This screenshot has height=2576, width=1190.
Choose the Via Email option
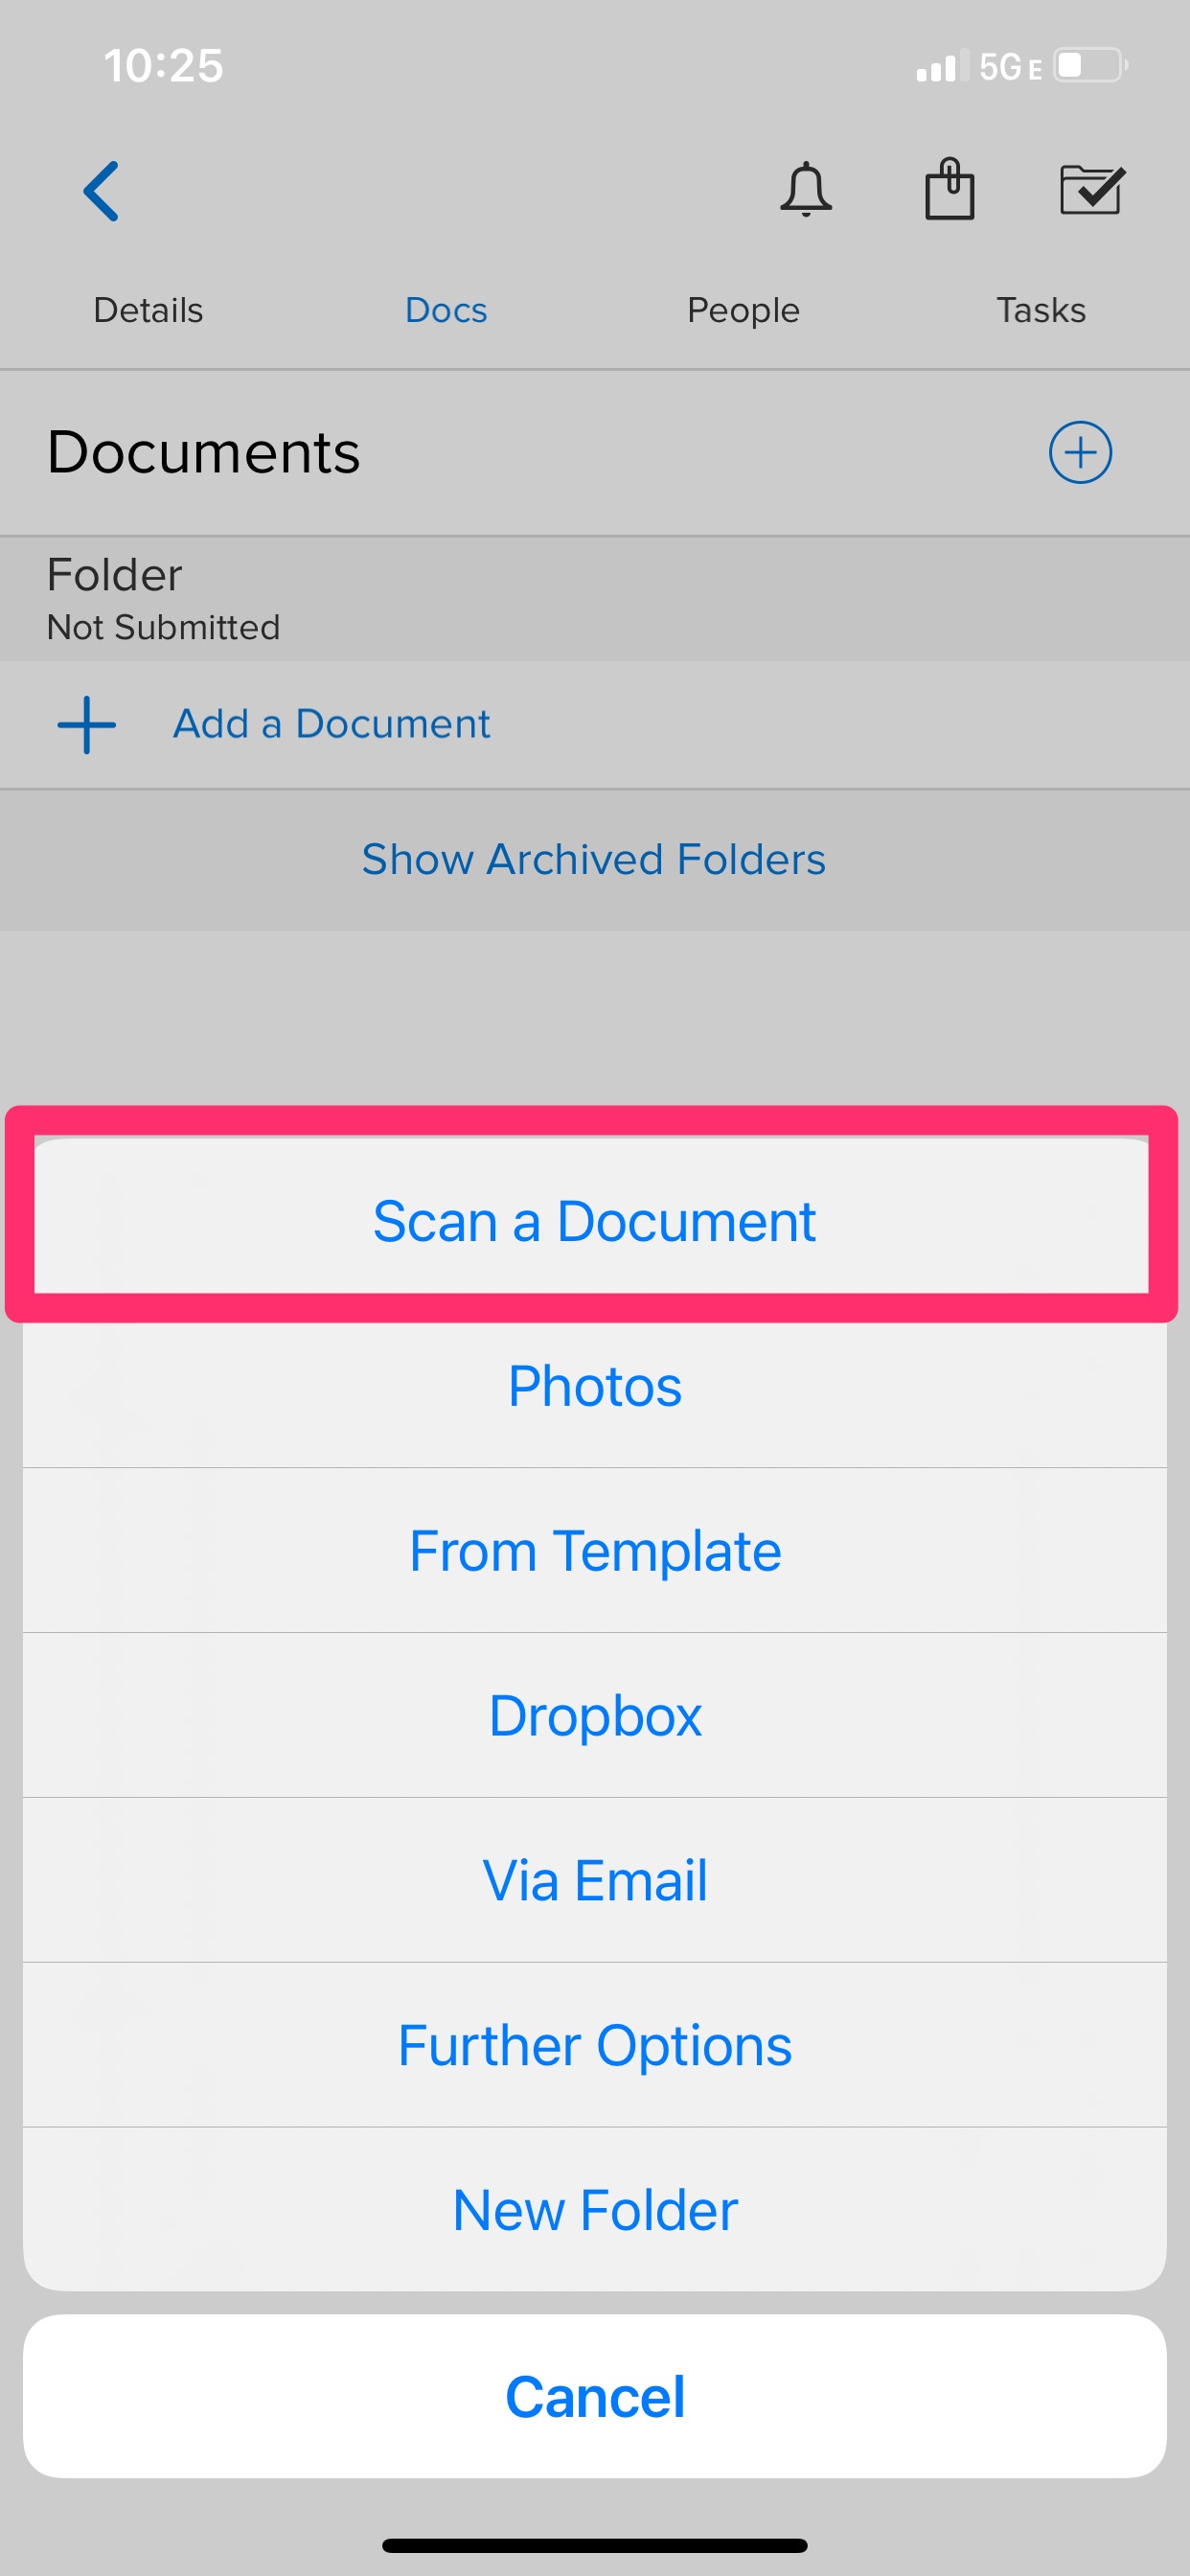pyautogui.click(x=595, y=1881)
